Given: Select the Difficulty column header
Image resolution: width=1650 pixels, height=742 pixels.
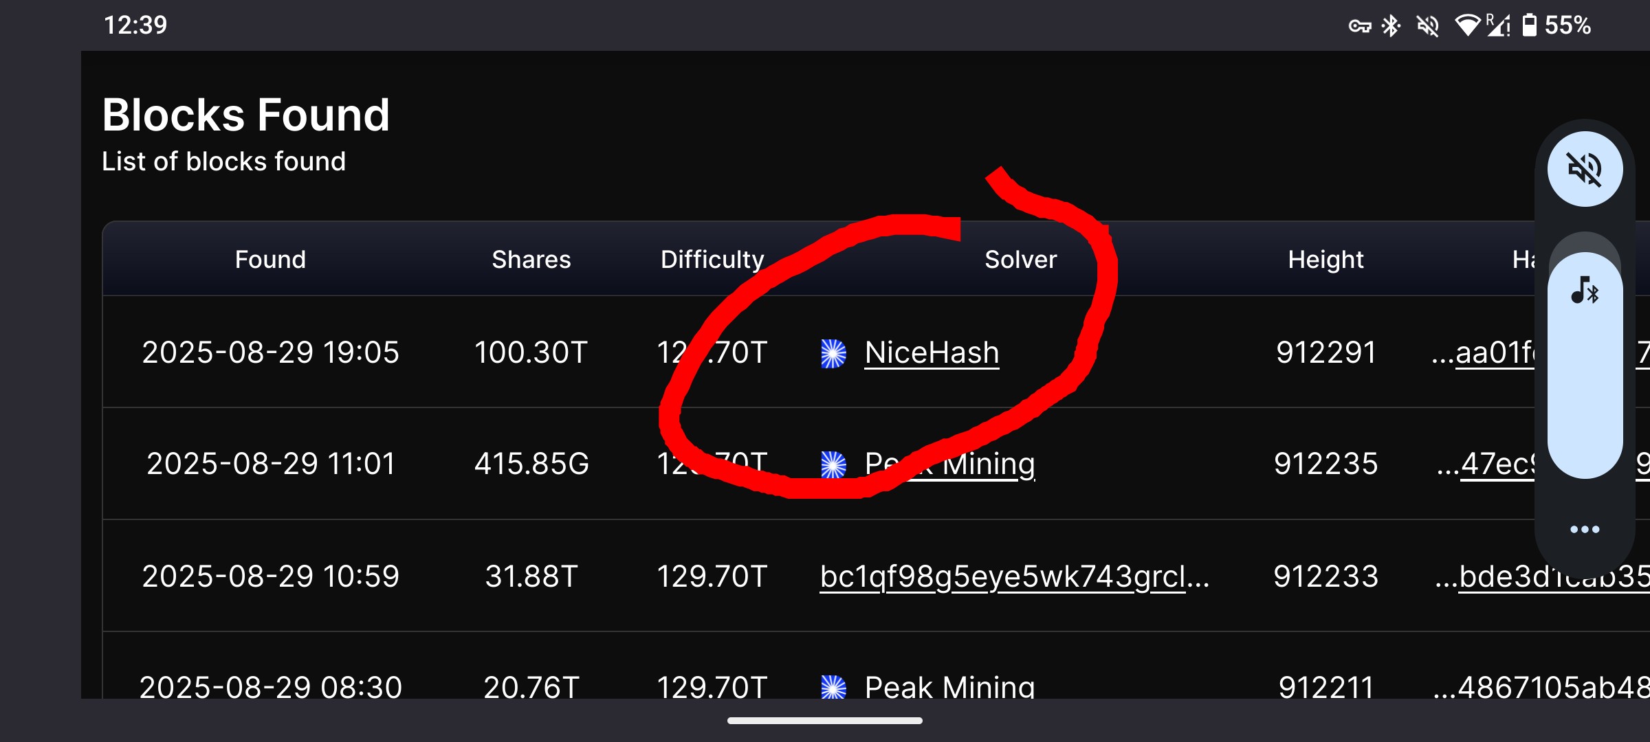Looking at the screenshot, I should 712,260.
